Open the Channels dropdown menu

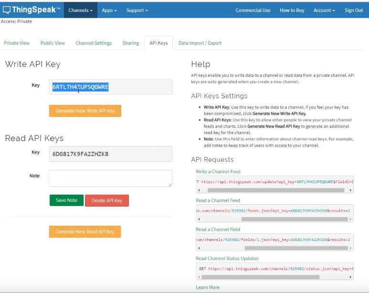pos(81,10)
